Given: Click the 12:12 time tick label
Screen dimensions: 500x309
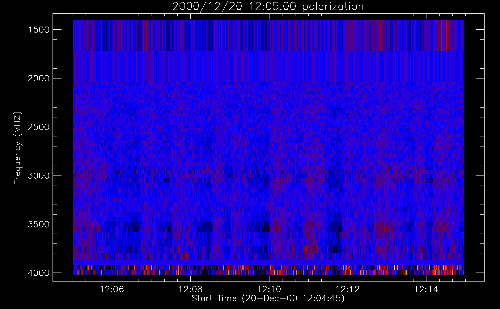Looking at the screenshot, I should tap(348, 290).
